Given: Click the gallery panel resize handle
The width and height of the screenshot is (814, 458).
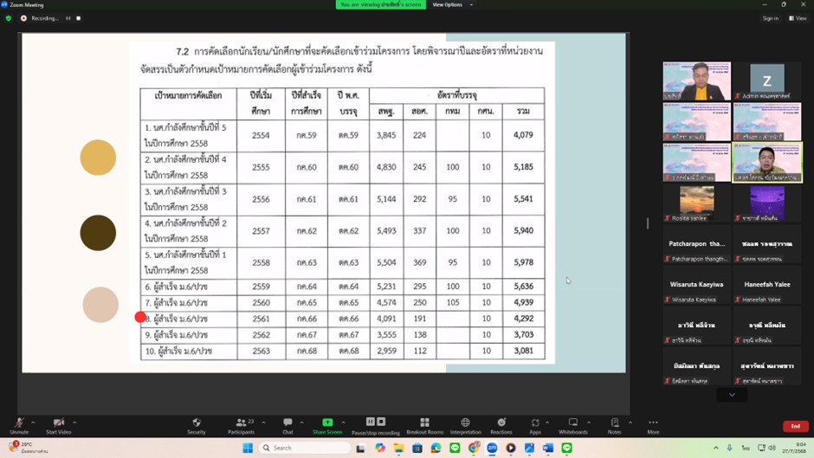Looking at the screenshot, I should click(x=648, y=223).
